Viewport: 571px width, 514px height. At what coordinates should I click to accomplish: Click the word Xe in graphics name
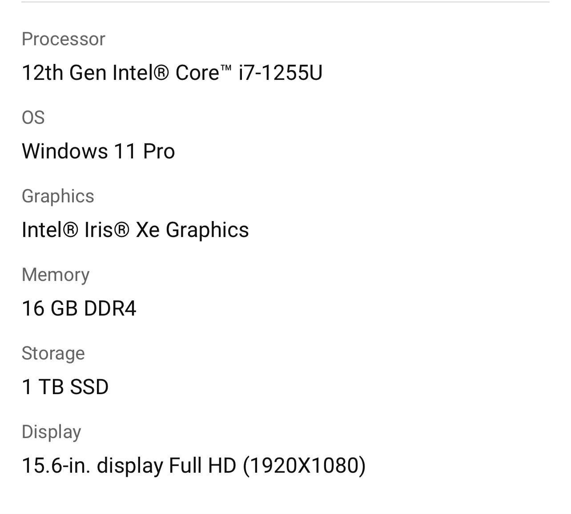148,229
